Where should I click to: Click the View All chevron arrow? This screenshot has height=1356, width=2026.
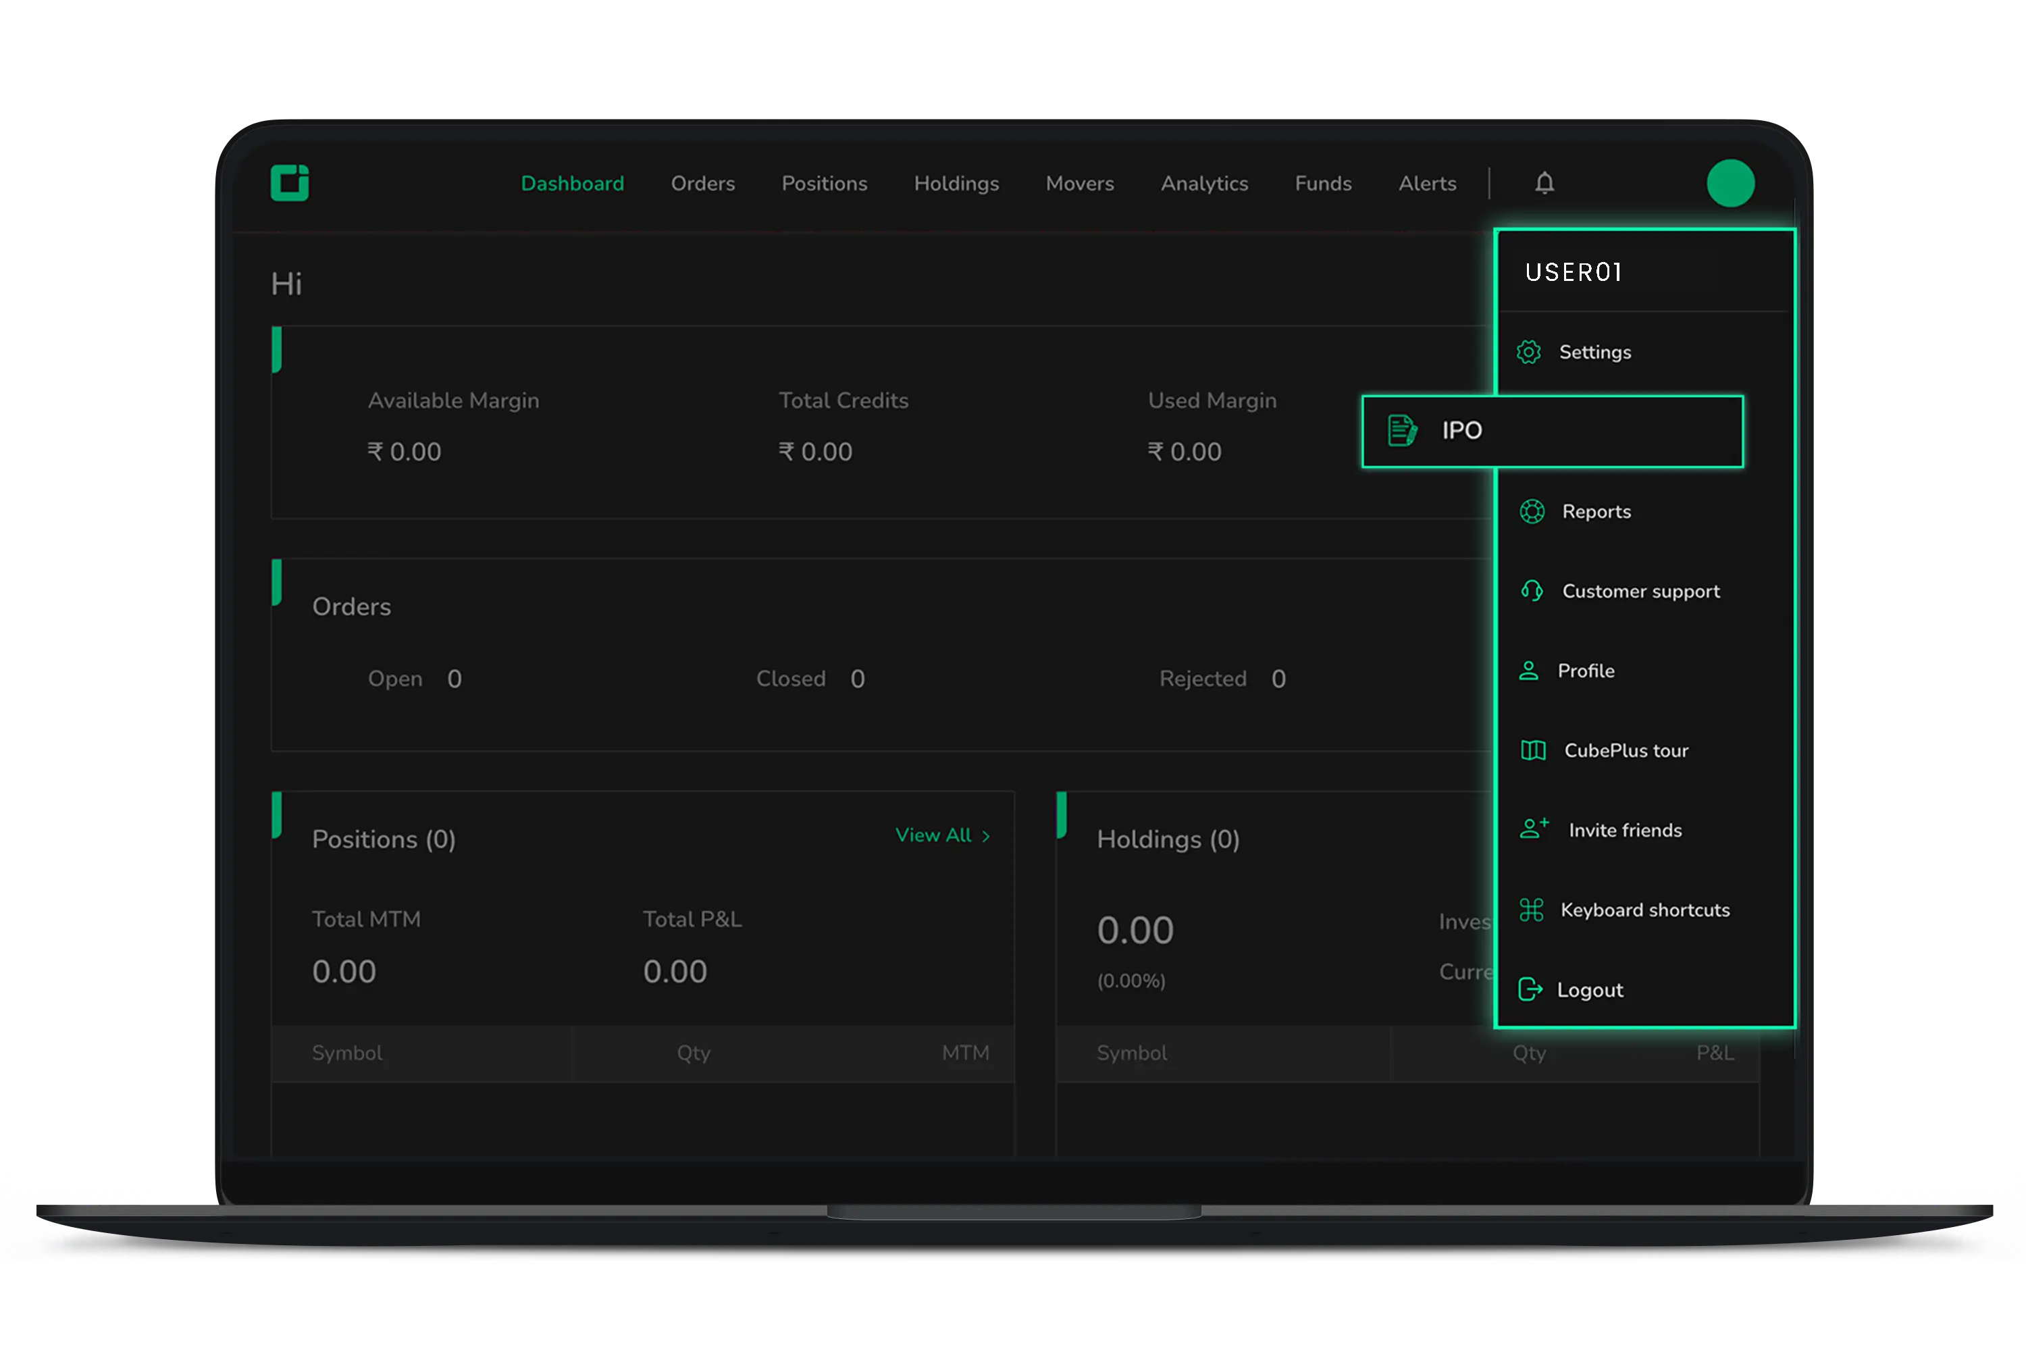[x=986, y=836]
